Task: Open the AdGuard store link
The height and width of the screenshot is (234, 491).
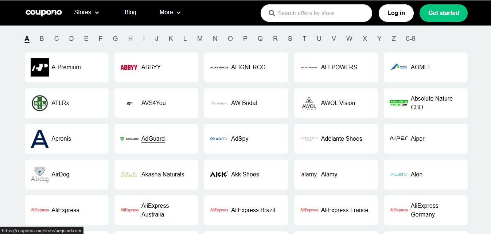Action: (x=153, y=139)
